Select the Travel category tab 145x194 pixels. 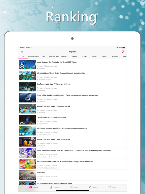coord(84,56)
